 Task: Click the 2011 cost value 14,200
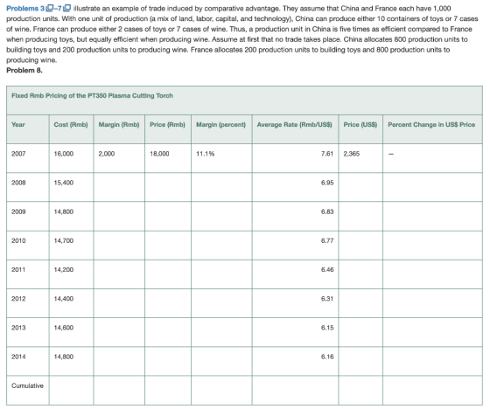(x=64, y=269)
